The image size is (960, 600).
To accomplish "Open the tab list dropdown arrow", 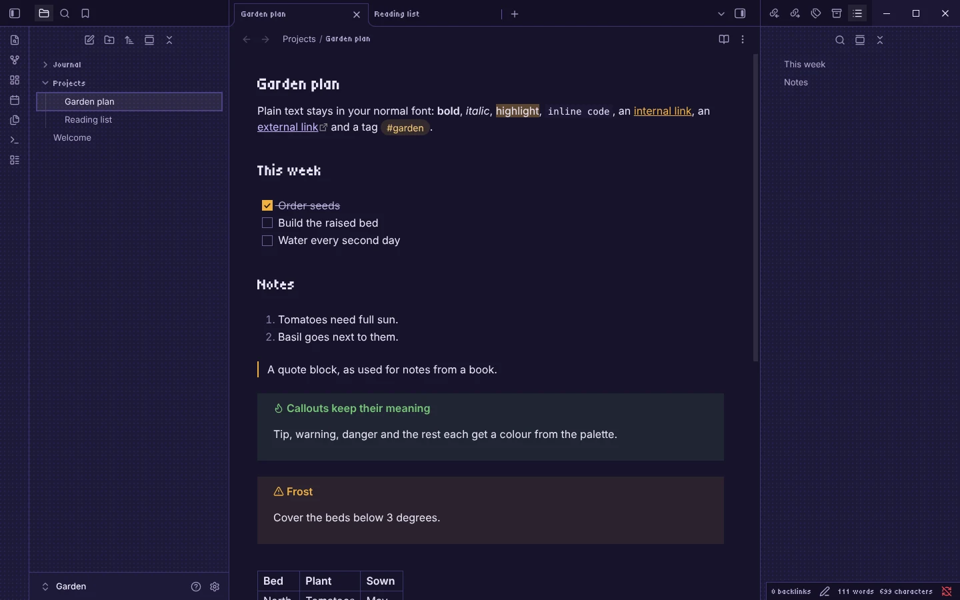I will tap(721, 13).
